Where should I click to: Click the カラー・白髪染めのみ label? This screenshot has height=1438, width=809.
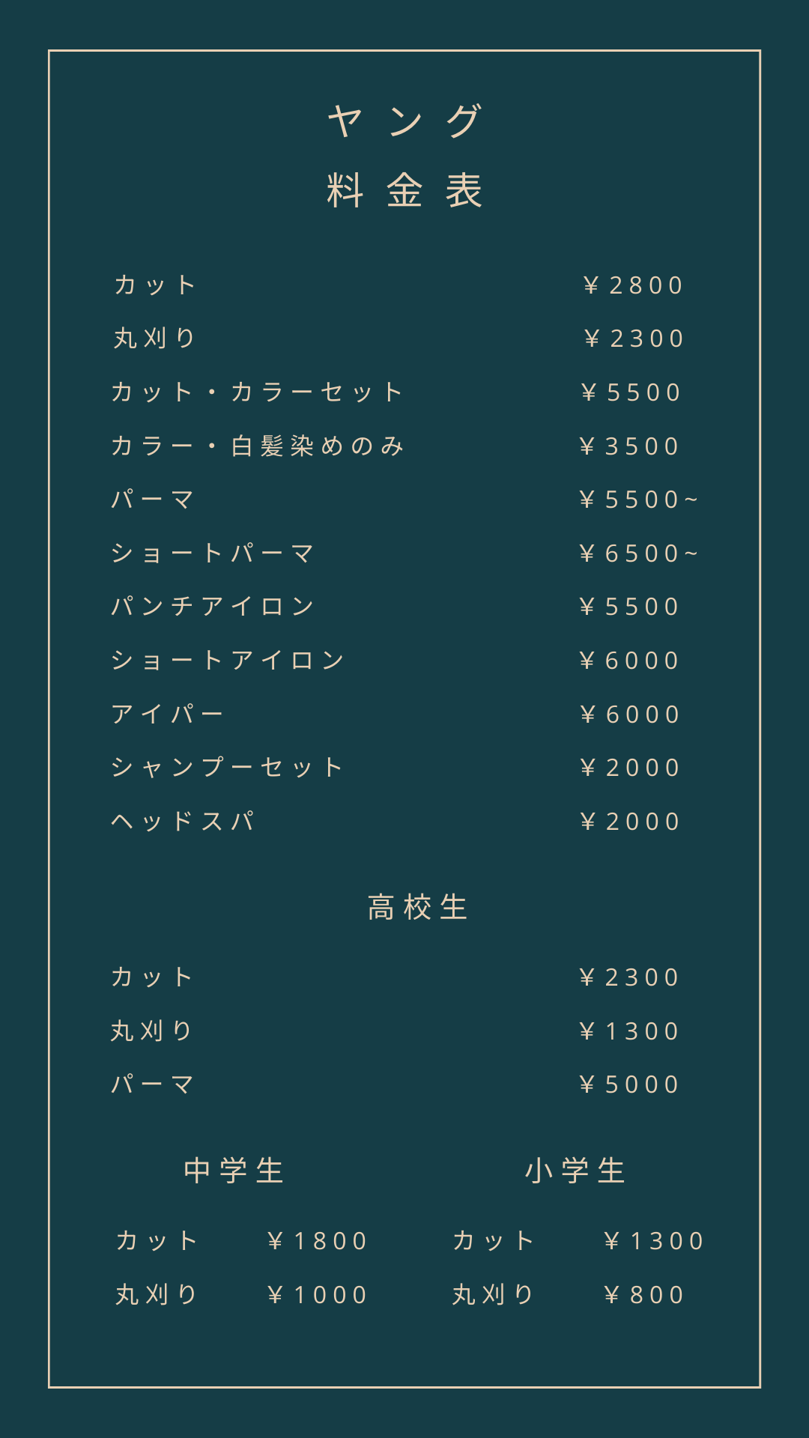click(258, 446)
